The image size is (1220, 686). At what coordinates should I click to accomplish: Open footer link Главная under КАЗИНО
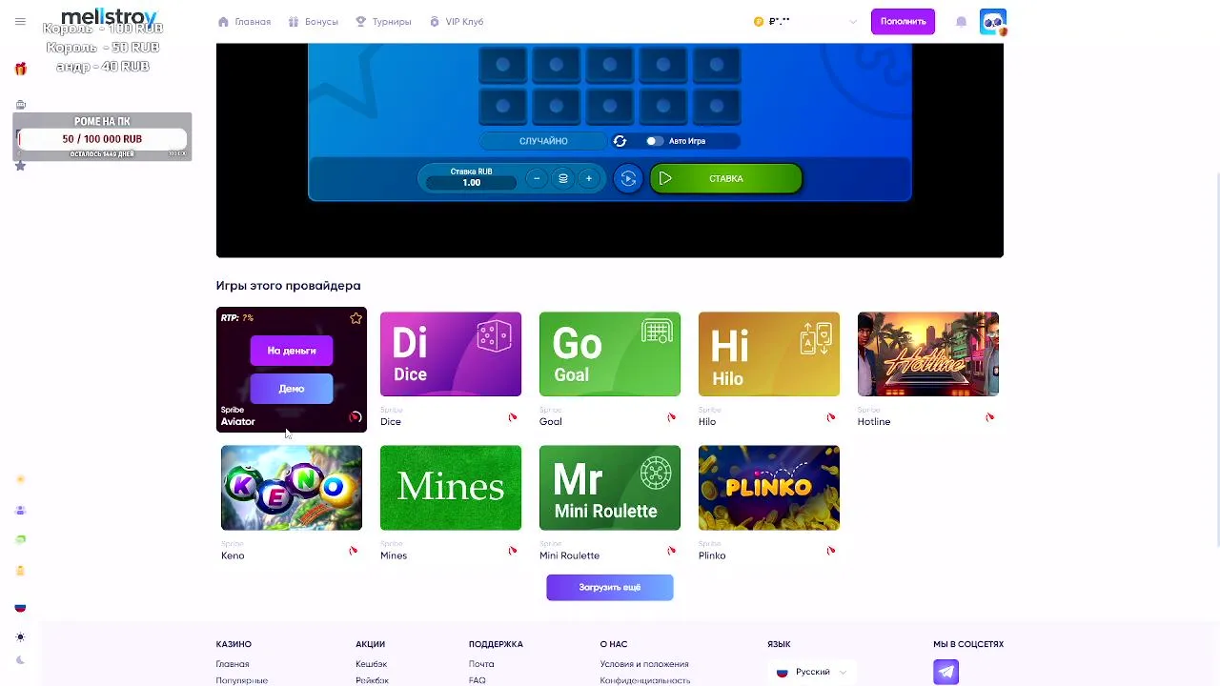pos(233,664)
